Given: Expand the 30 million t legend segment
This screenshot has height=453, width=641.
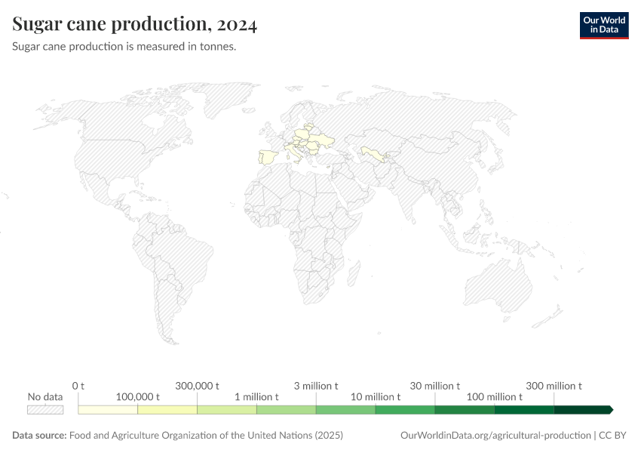Looking at the screenshot, I should [x=465, y=408].
